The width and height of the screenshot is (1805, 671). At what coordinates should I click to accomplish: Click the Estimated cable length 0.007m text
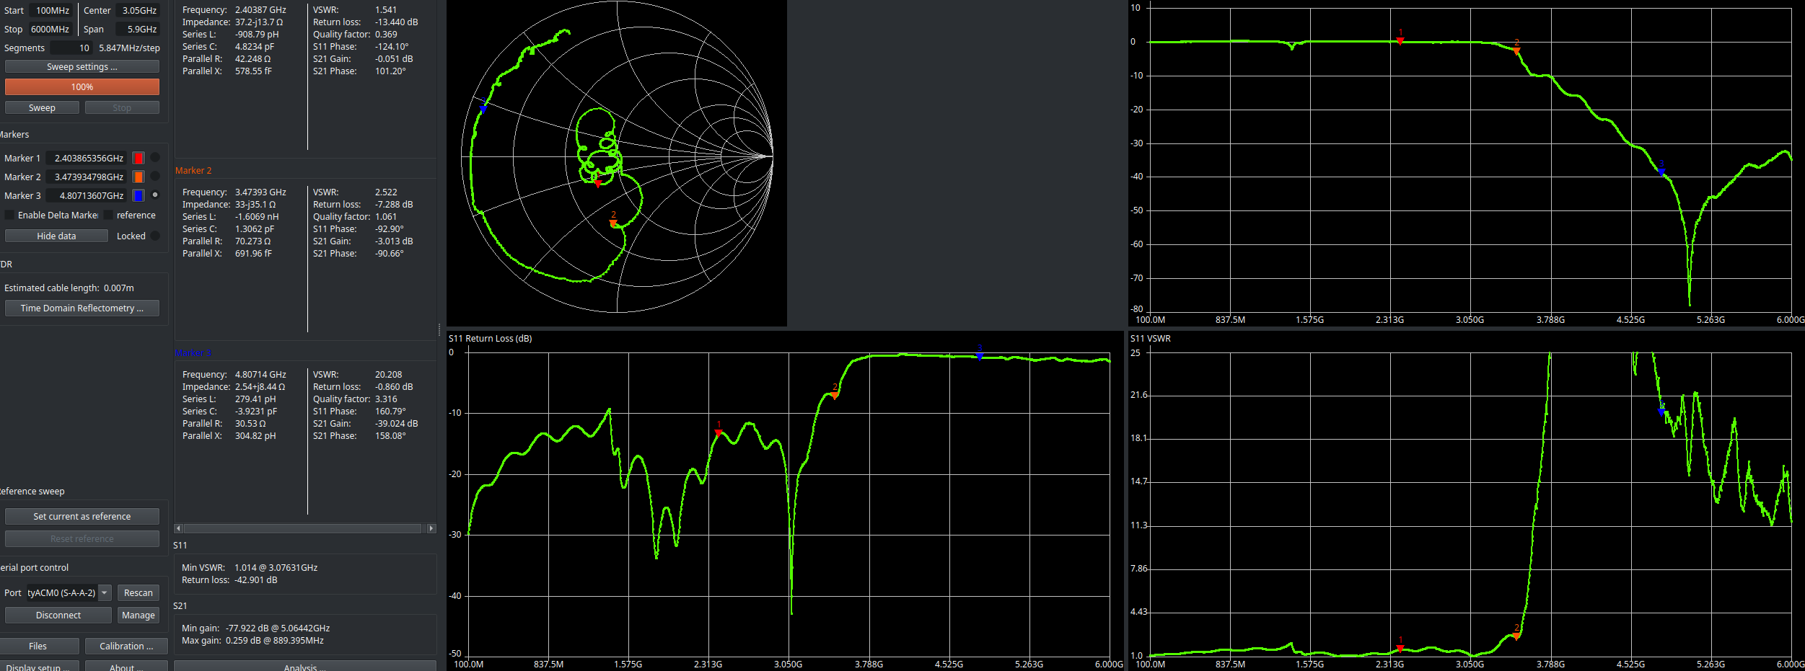69,288
